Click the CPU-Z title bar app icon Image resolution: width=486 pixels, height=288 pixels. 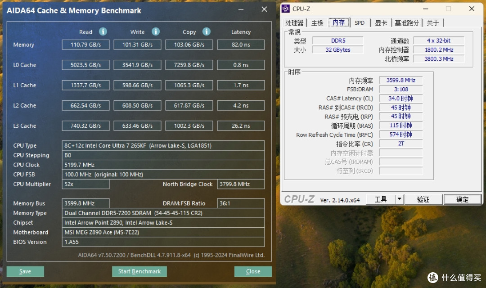(x=285, y=9)
